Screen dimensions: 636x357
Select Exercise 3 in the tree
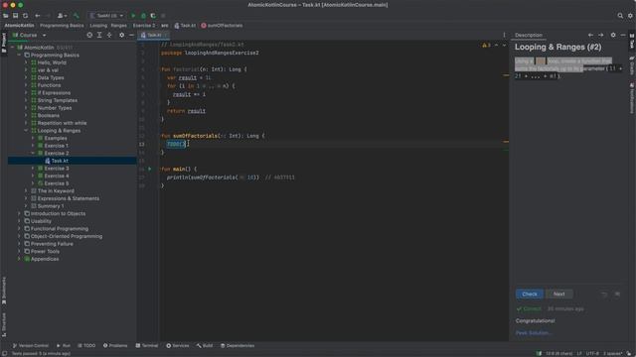56,169
